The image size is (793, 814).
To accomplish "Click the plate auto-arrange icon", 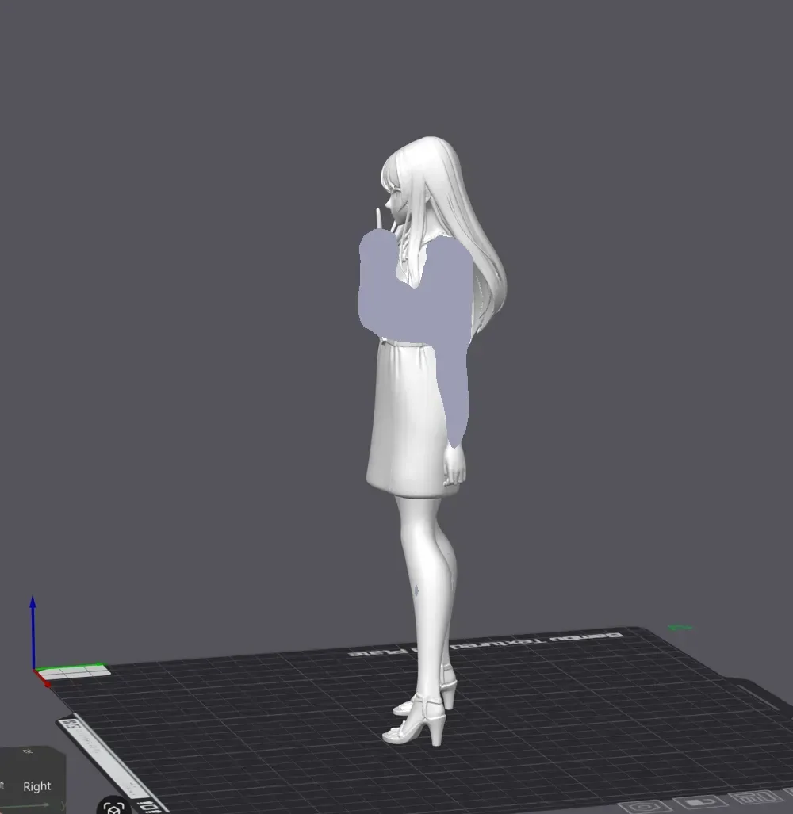I will coord(755,797).
